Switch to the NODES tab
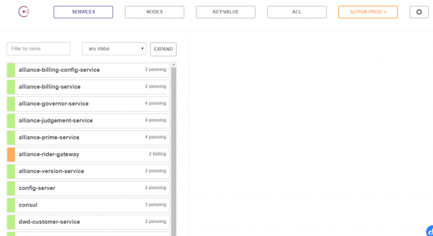This screenshot has height=236, width=433. [x=154, y=12]
